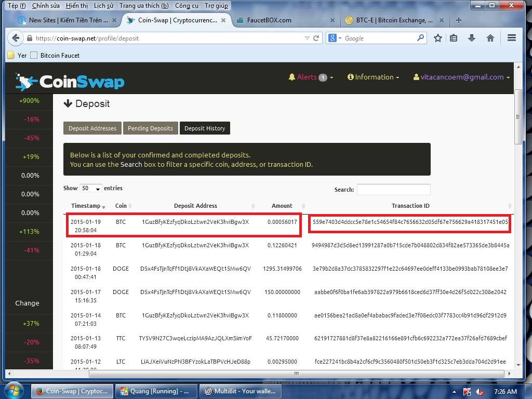The width and height of the screenshot is (532, 399).
Task: Open the vitacancoem@gmail.com account dropdown
Action: point(461,77)
